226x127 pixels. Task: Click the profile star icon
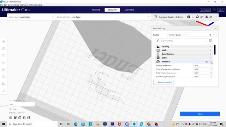click(210, 35)
